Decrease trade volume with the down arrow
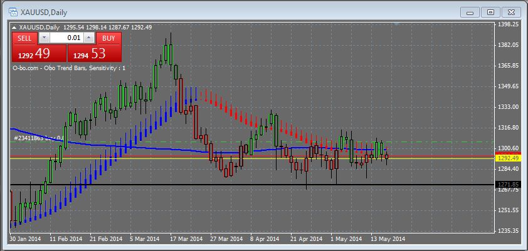Screen dimensions: 528x251 [x=43, y=38]
